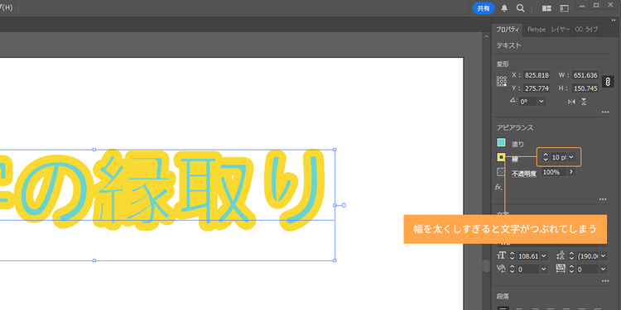Viewport: 621px width, 310px height.
Task: Click the leading stepper arrows
Action: [571, 256]
